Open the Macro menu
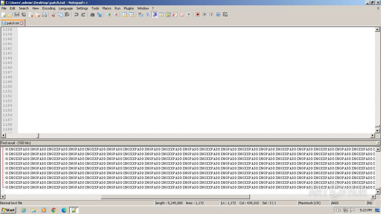Screen dimensions: 381x214 [x=107, y=8]
